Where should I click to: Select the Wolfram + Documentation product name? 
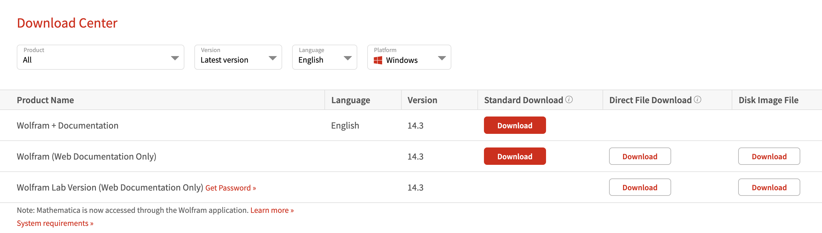click(x=68, y=126)
